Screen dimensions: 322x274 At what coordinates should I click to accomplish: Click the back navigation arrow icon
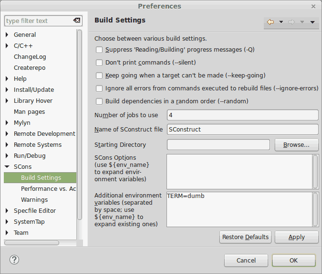[x=270, y=22]
